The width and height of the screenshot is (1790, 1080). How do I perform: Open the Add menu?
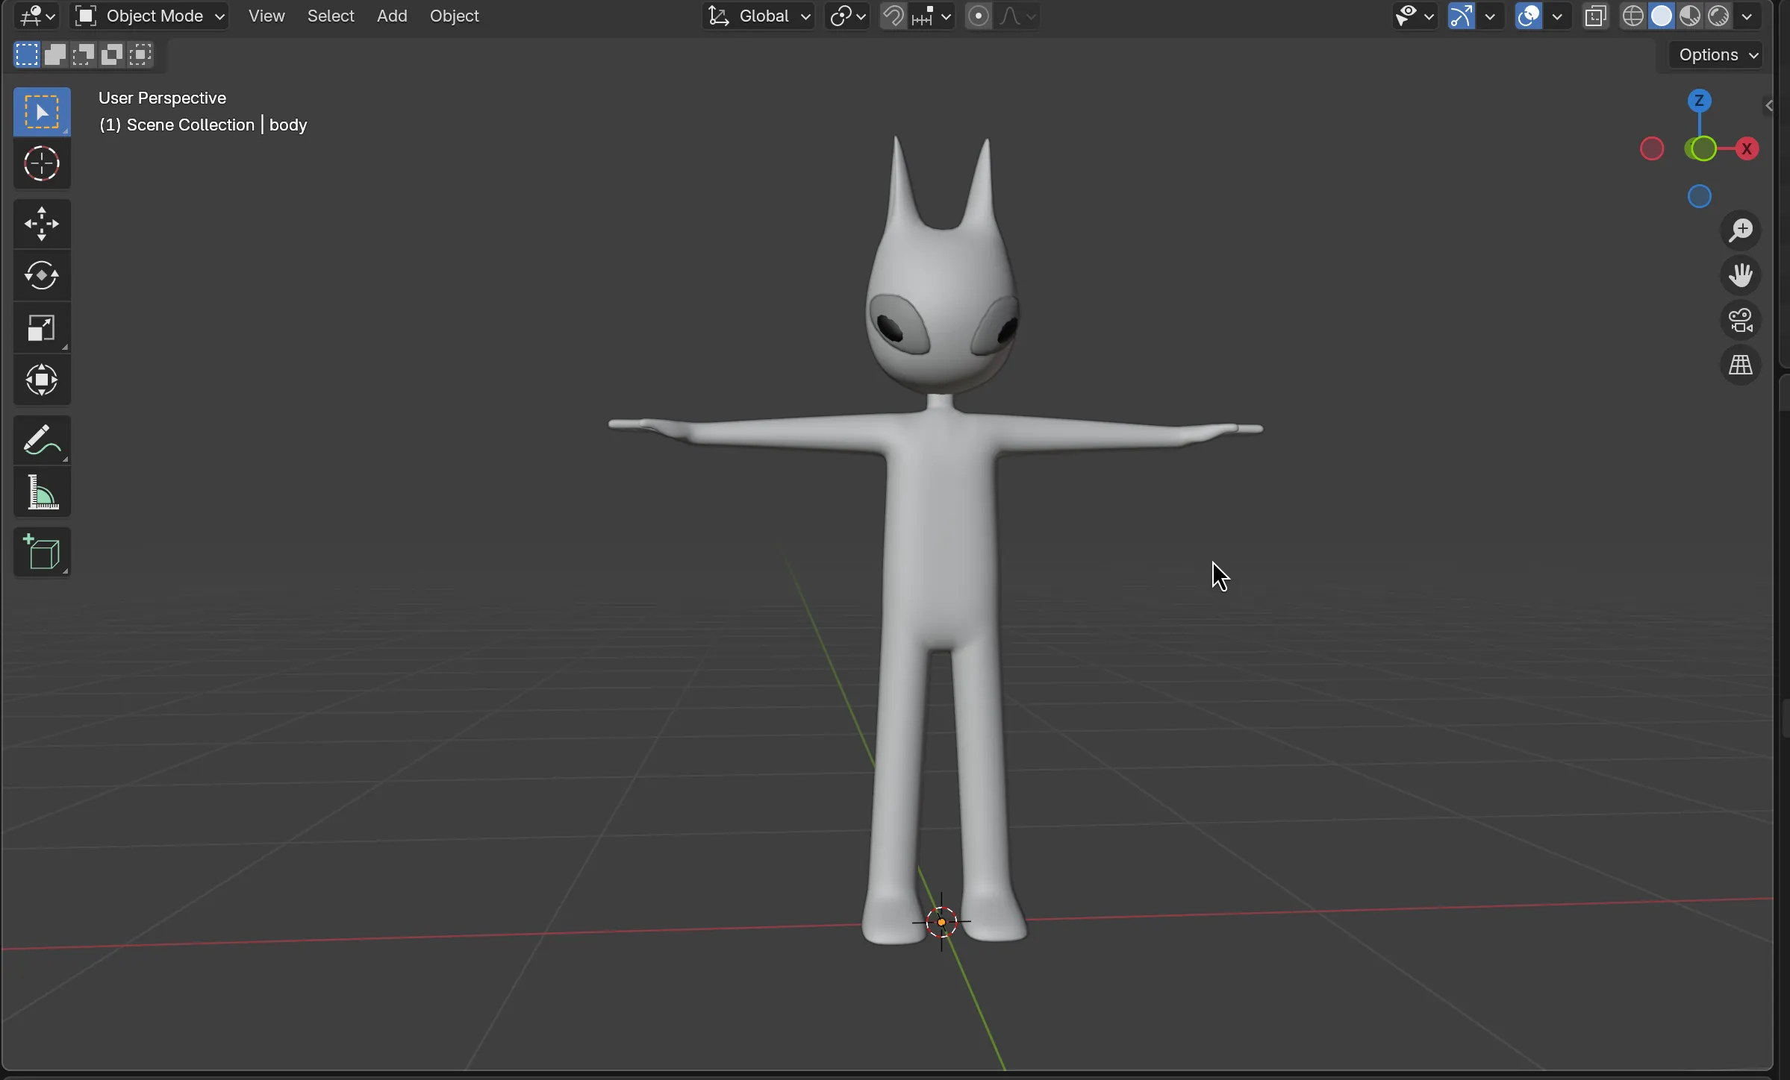(x=392, y=16)
